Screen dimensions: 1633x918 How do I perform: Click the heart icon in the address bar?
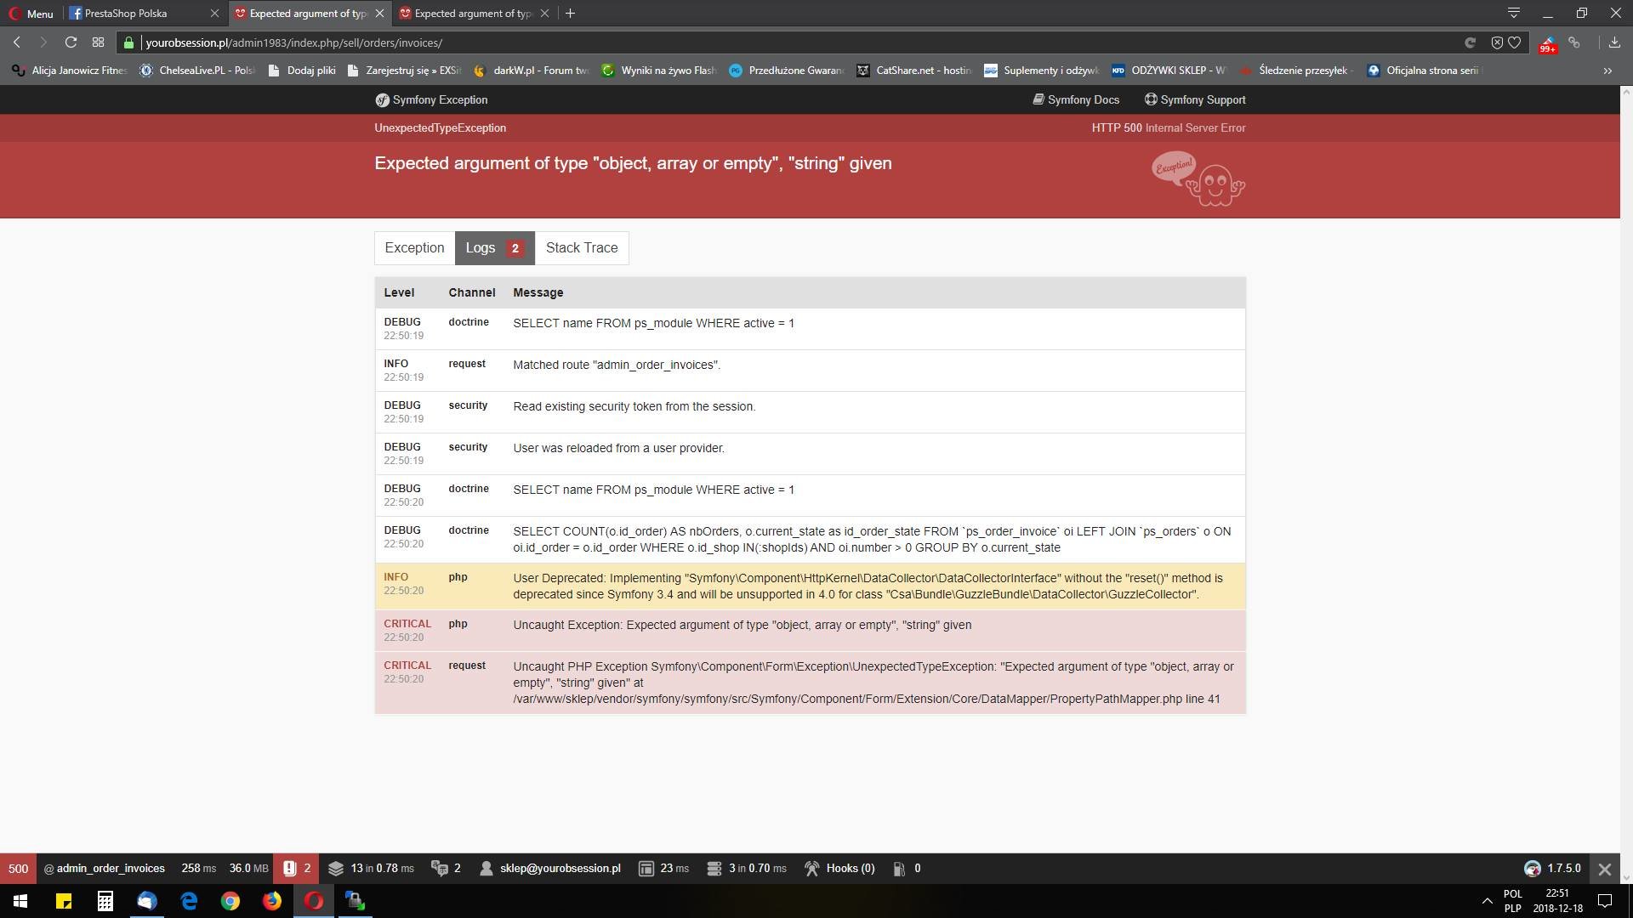1515,42
